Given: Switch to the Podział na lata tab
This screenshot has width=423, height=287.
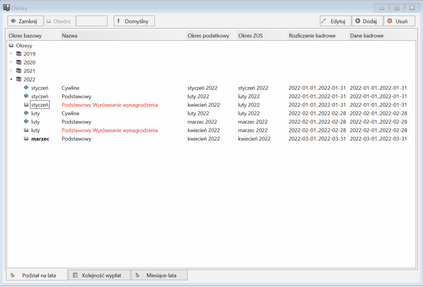Looking at the screenshot, I should [37, 276].
